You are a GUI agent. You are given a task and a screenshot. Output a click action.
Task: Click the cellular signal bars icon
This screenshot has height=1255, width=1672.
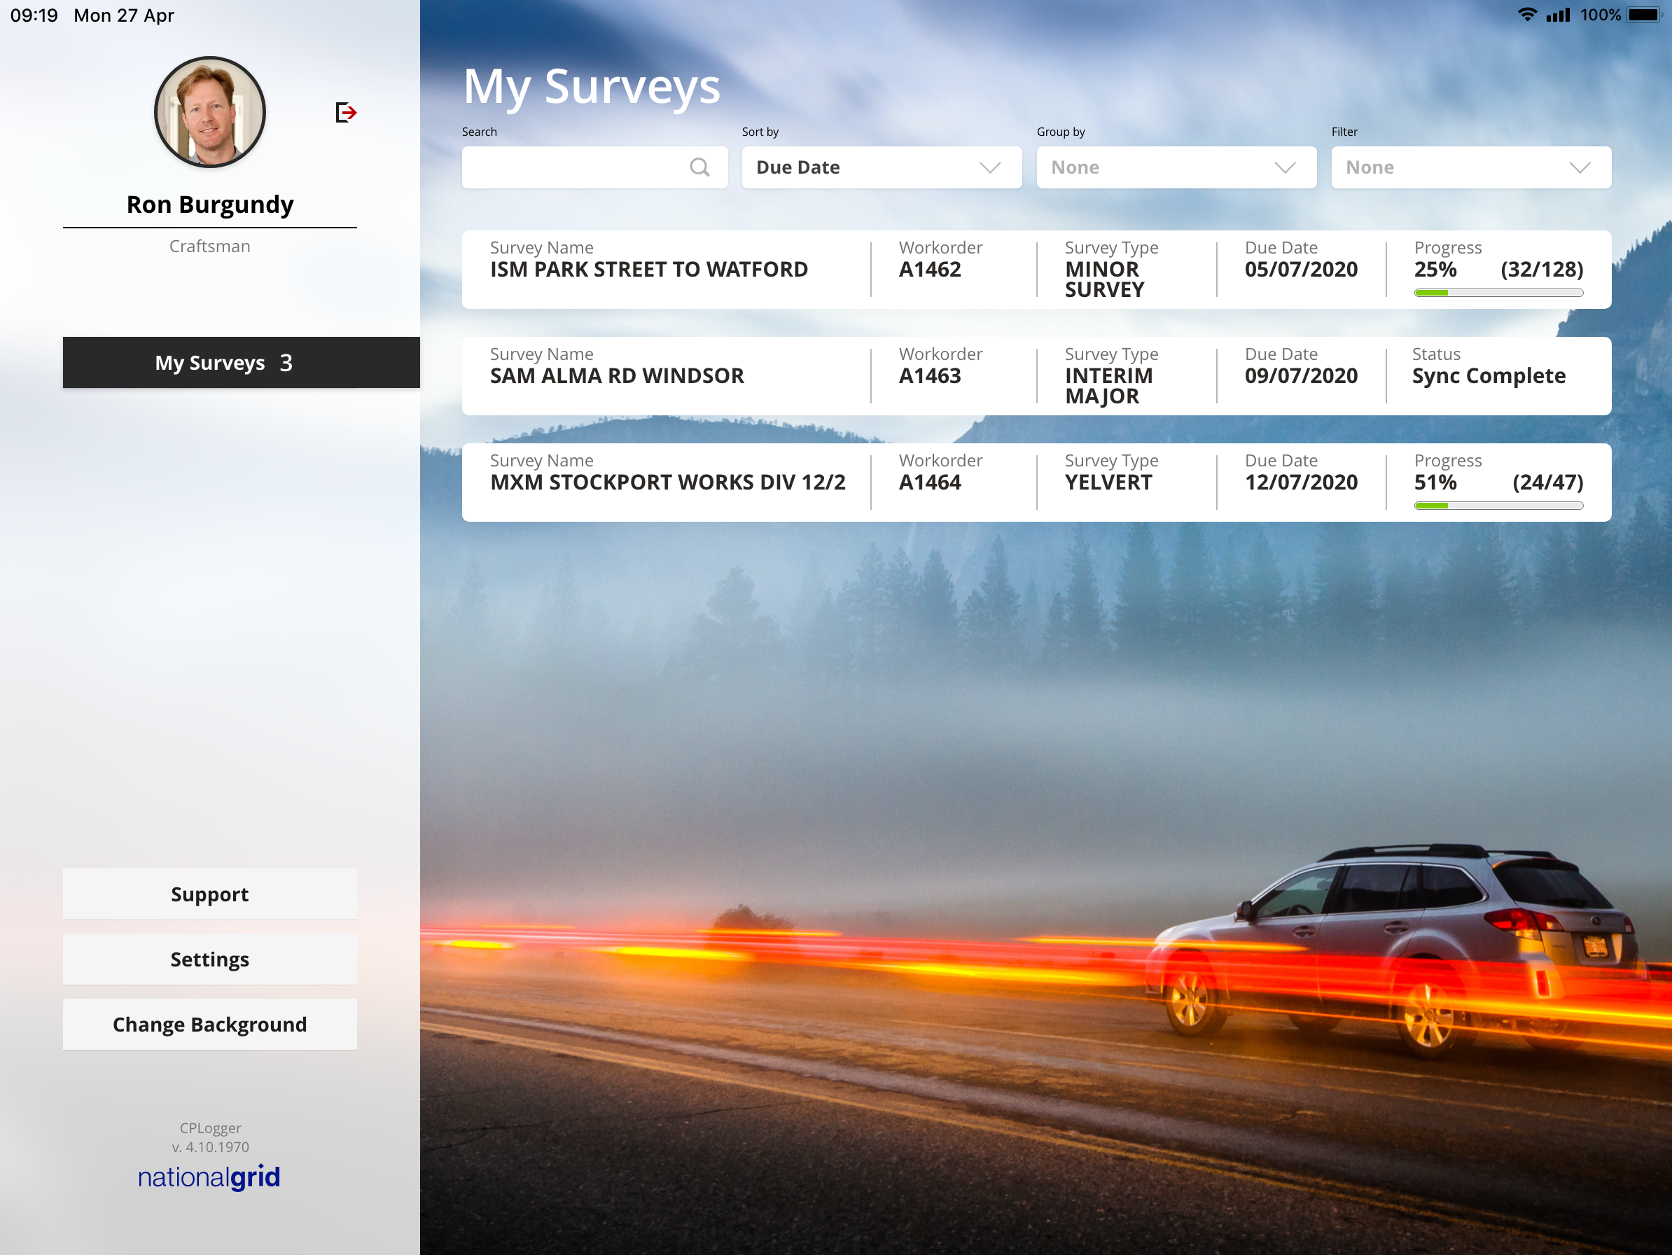[x=1557, y=15]
